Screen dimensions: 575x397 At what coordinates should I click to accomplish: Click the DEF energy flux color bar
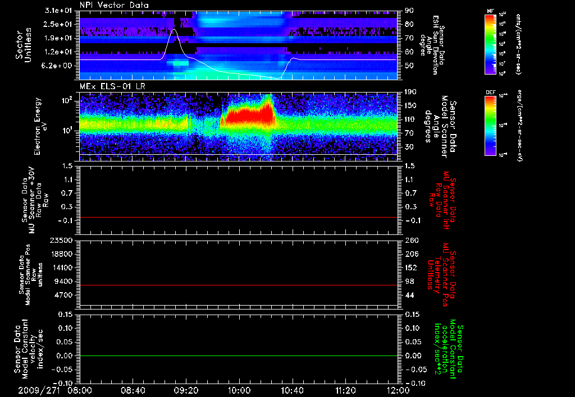[x=490, y=126]
